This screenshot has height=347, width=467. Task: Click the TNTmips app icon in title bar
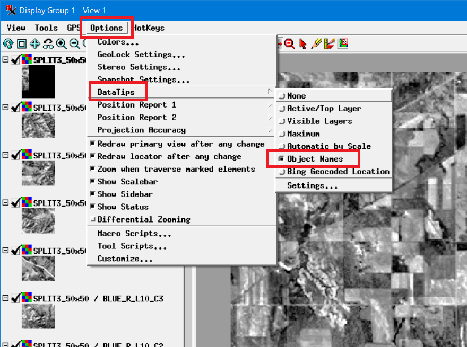tap(11, 10)
